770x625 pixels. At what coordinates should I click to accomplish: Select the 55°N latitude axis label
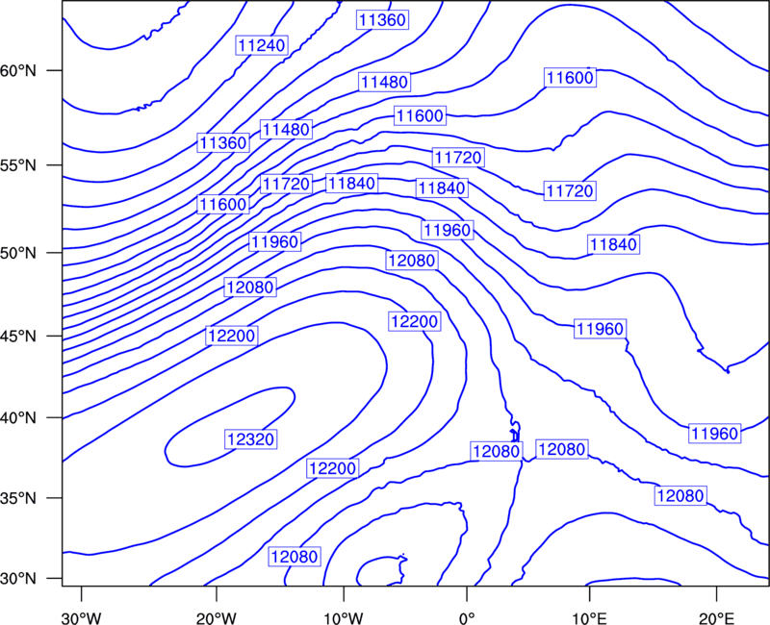point(18,165)
